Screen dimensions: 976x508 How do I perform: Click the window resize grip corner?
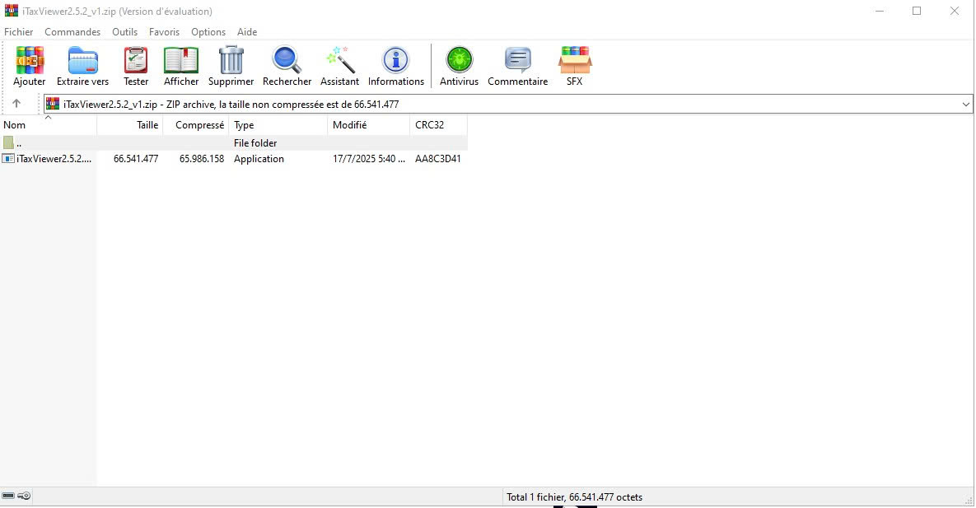969,501
